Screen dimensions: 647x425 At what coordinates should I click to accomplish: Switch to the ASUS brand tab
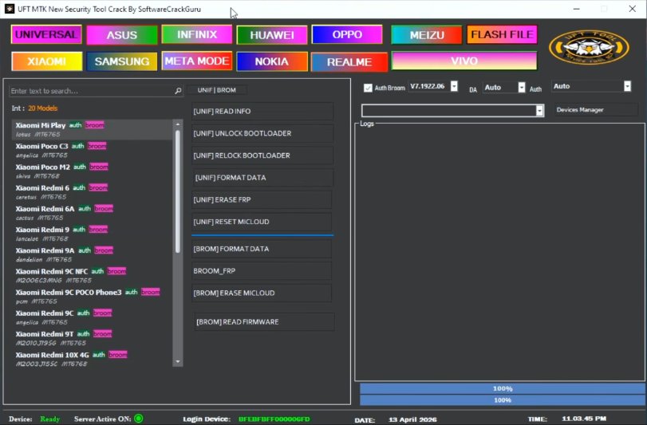tap(122, 35)
